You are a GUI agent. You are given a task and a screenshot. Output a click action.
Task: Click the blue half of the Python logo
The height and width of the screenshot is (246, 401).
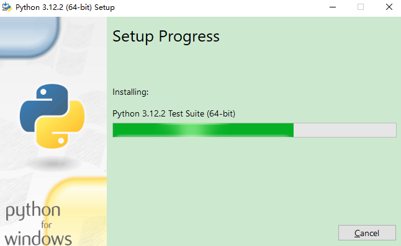coord(43,106)
